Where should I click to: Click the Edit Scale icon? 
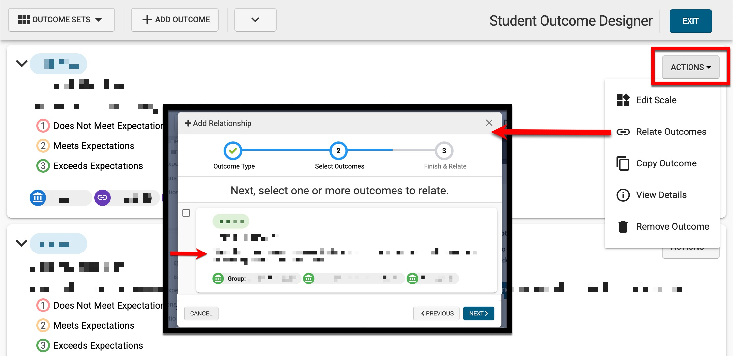(x=623, y=100)
